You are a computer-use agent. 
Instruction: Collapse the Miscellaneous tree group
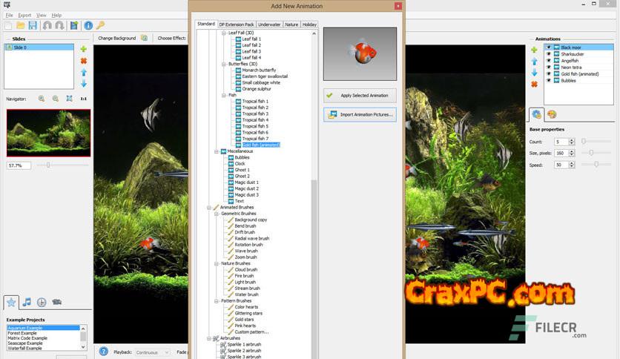point(216,151)
